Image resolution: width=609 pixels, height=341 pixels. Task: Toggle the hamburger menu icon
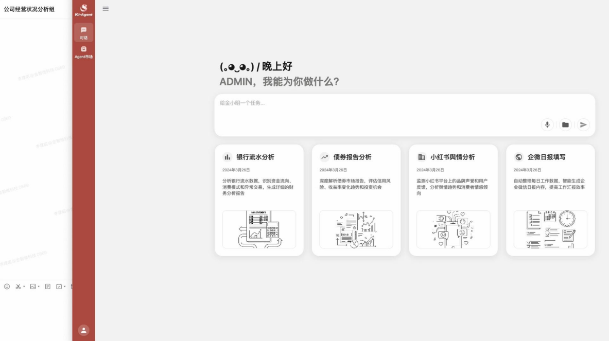coord(106,9)
